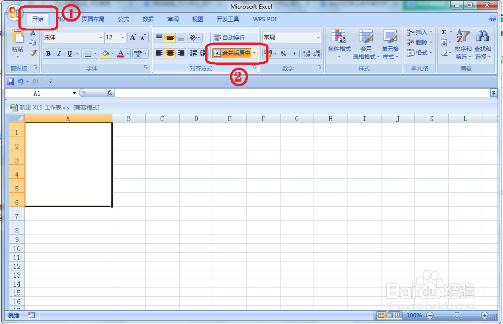Toggle bottom vertical alignment

(181, 38)
